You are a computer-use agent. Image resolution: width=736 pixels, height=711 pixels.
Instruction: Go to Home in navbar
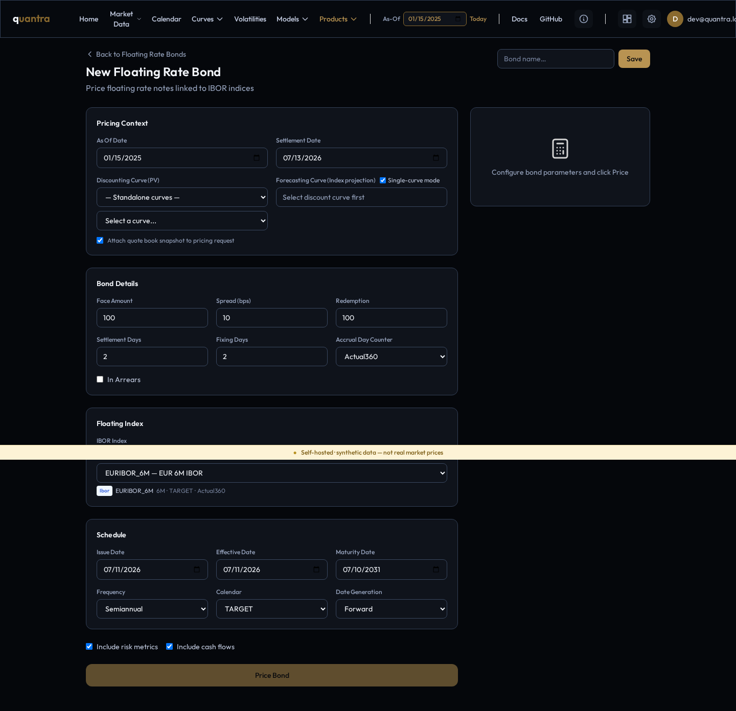89,19
